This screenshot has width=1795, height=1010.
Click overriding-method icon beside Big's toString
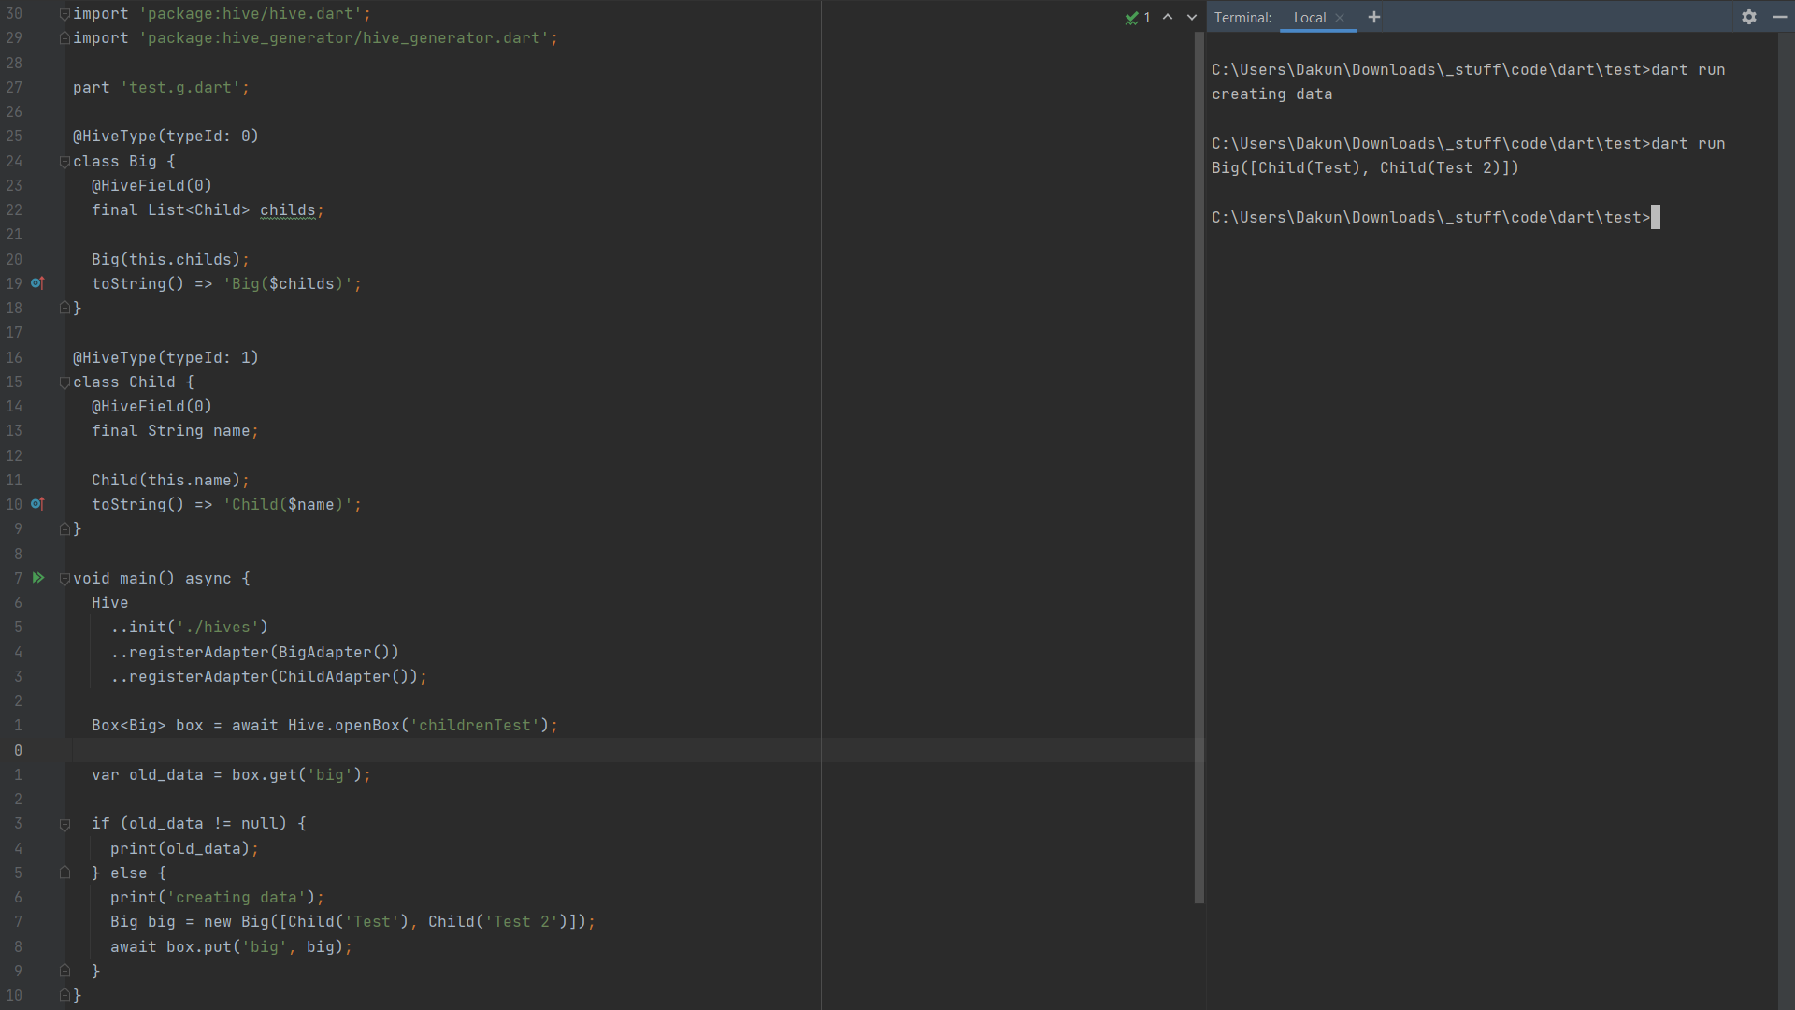click(x=38, y=283)
